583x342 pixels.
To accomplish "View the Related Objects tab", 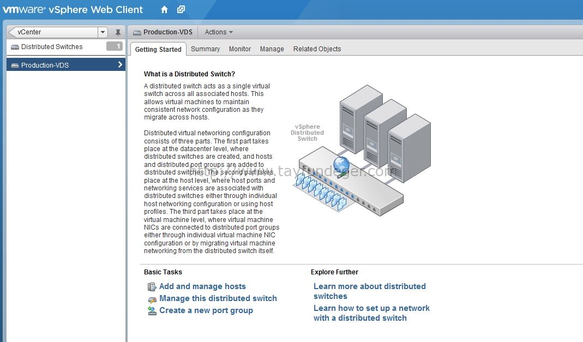I will pyautogui.click(x=317, y=49).
